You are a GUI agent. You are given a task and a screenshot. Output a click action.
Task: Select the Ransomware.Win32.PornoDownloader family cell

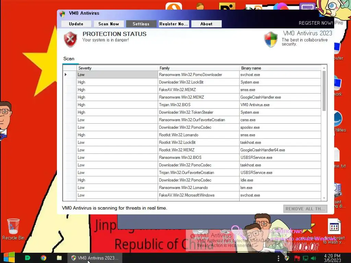coord(198,75)
